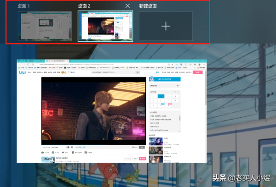Click the bilibili logo in the browser window
Image resolution: width=276 pixels, height=187 pixels.
[23, 72]
